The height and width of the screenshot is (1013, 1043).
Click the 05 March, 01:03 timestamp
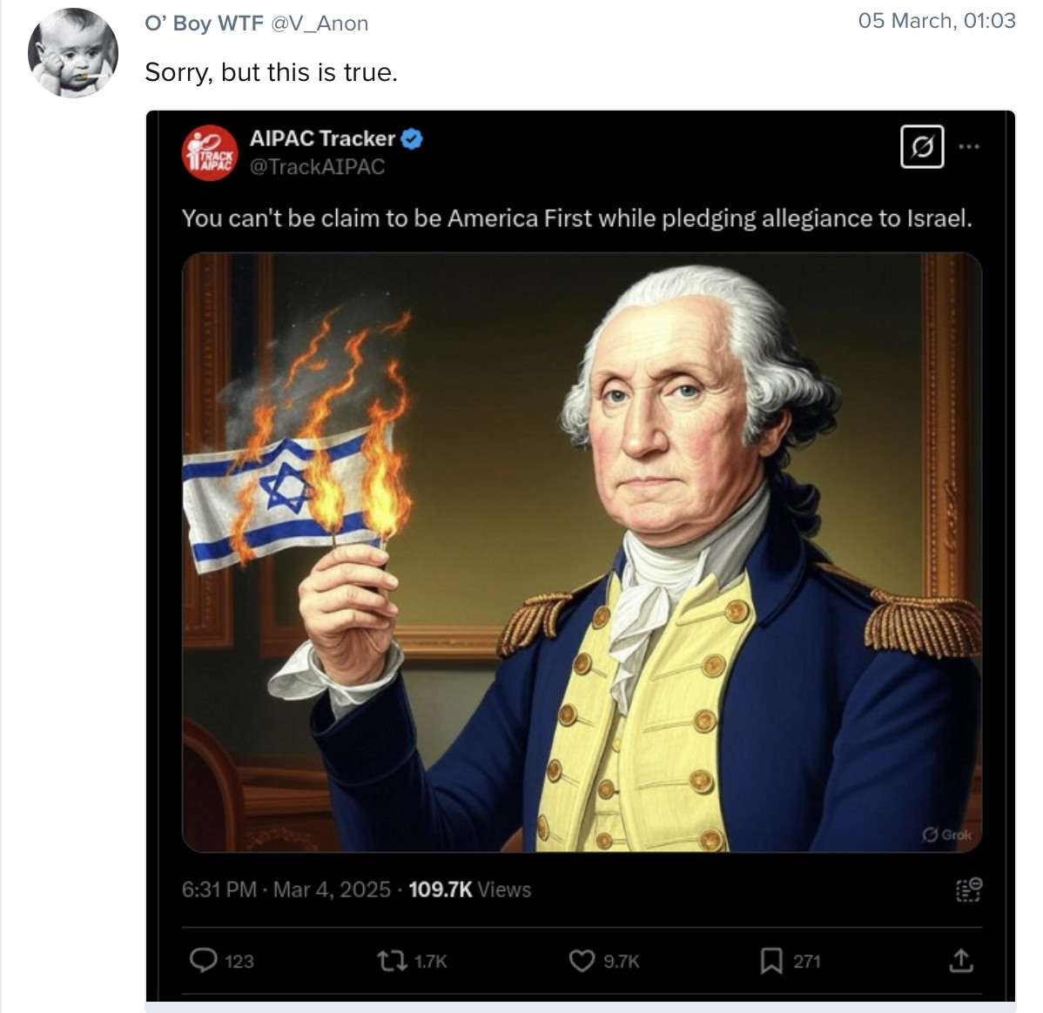937,21
